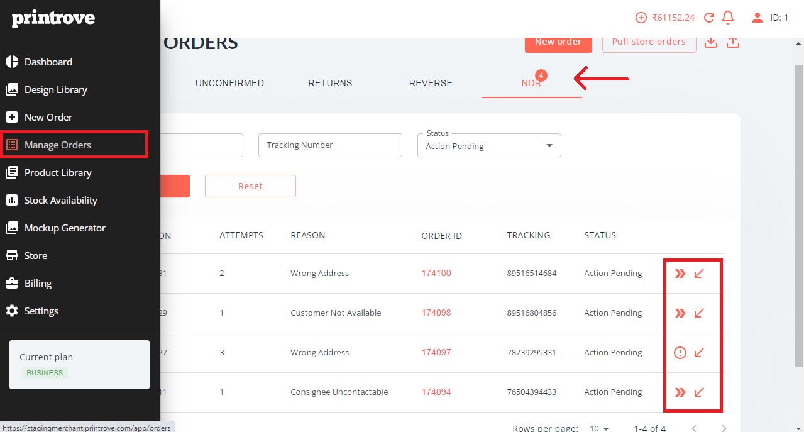Click the Tracking Number input field

(330, 145)
